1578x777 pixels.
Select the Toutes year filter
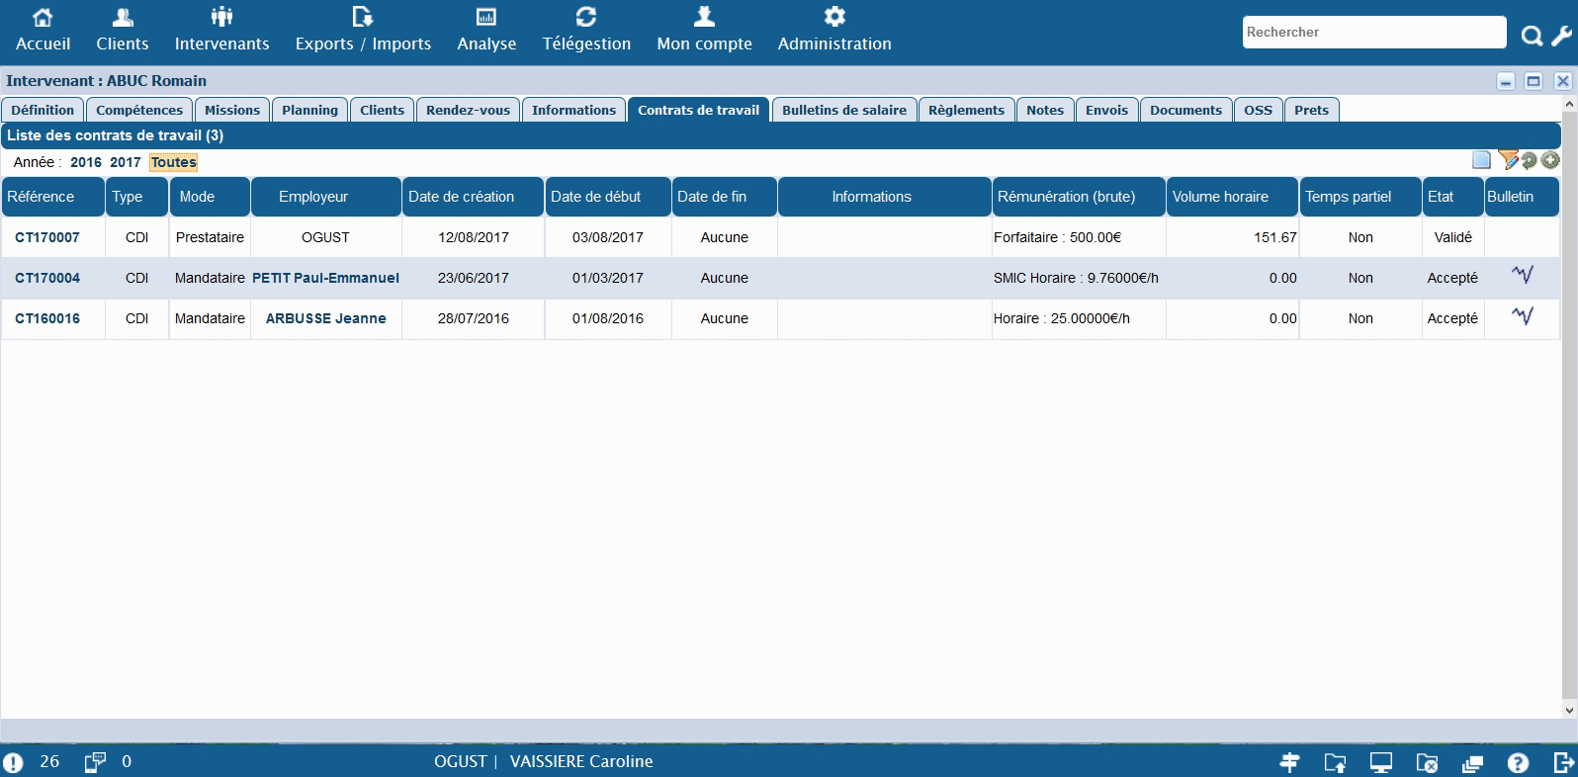tap(174, 162)
